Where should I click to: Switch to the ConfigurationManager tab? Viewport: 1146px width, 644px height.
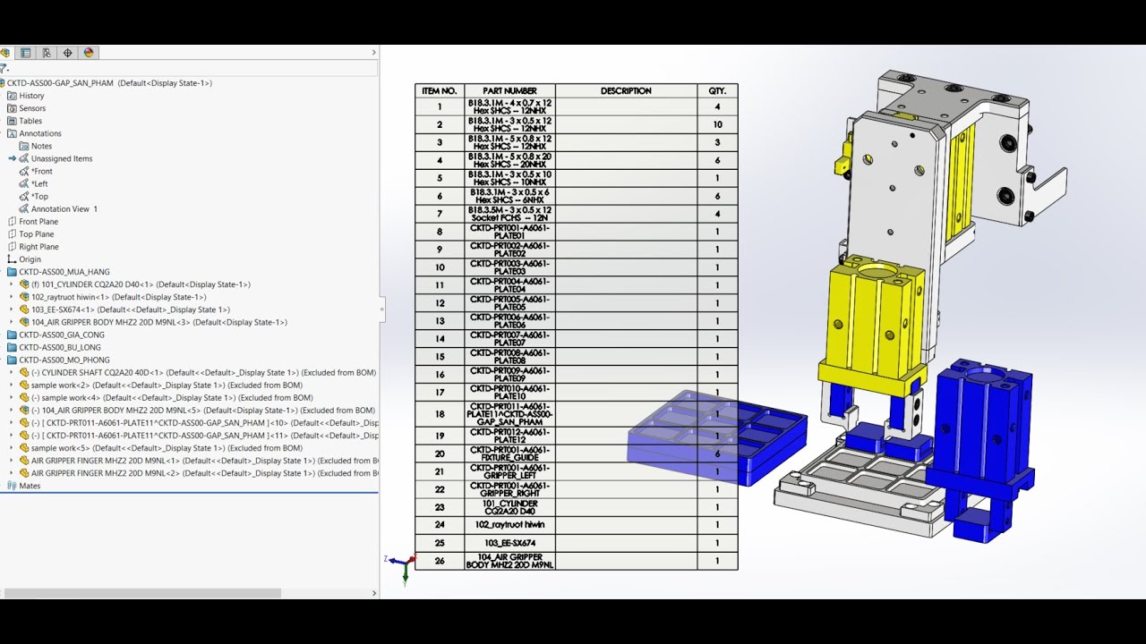[47, 53]
